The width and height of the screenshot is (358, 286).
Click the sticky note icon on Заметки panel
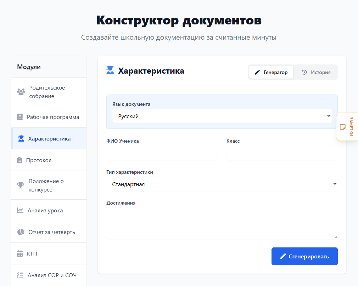click(342, 127)
